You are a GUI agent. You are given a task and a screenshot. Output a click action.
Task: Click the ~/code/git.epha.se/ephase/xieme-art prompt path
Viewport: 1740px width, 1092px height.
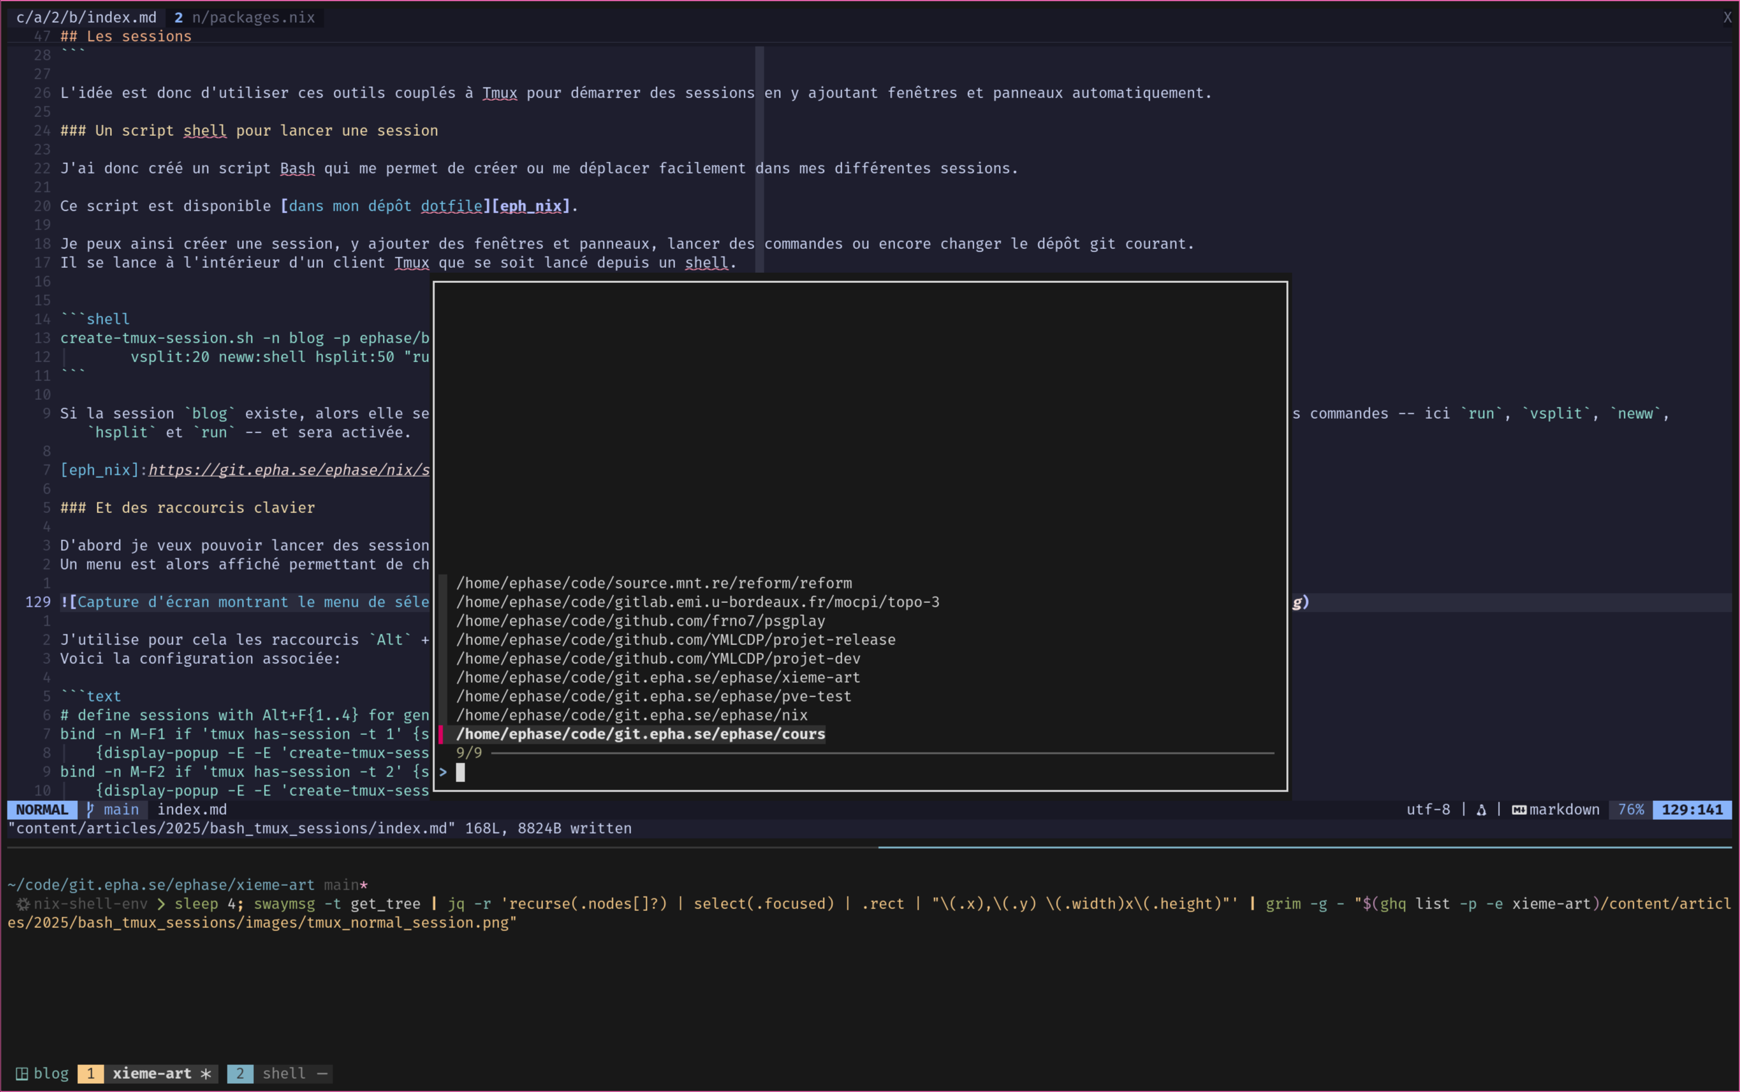[161, 885]
